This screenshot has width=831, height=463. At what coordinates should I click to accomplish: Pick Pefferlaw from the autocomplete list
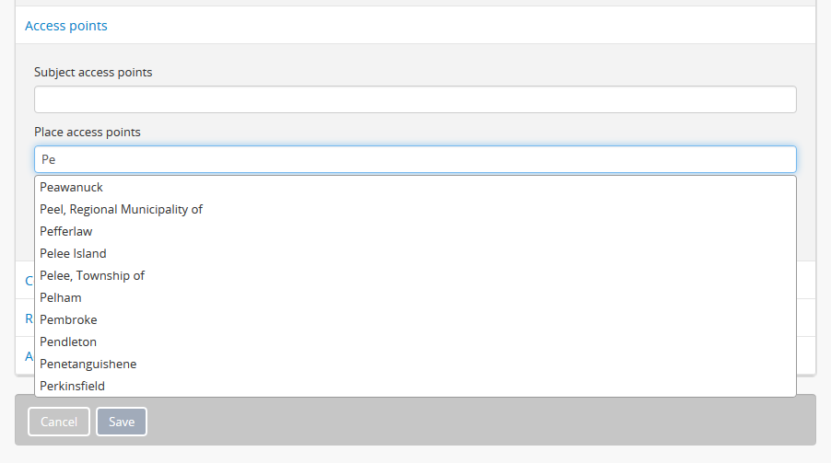66,231
